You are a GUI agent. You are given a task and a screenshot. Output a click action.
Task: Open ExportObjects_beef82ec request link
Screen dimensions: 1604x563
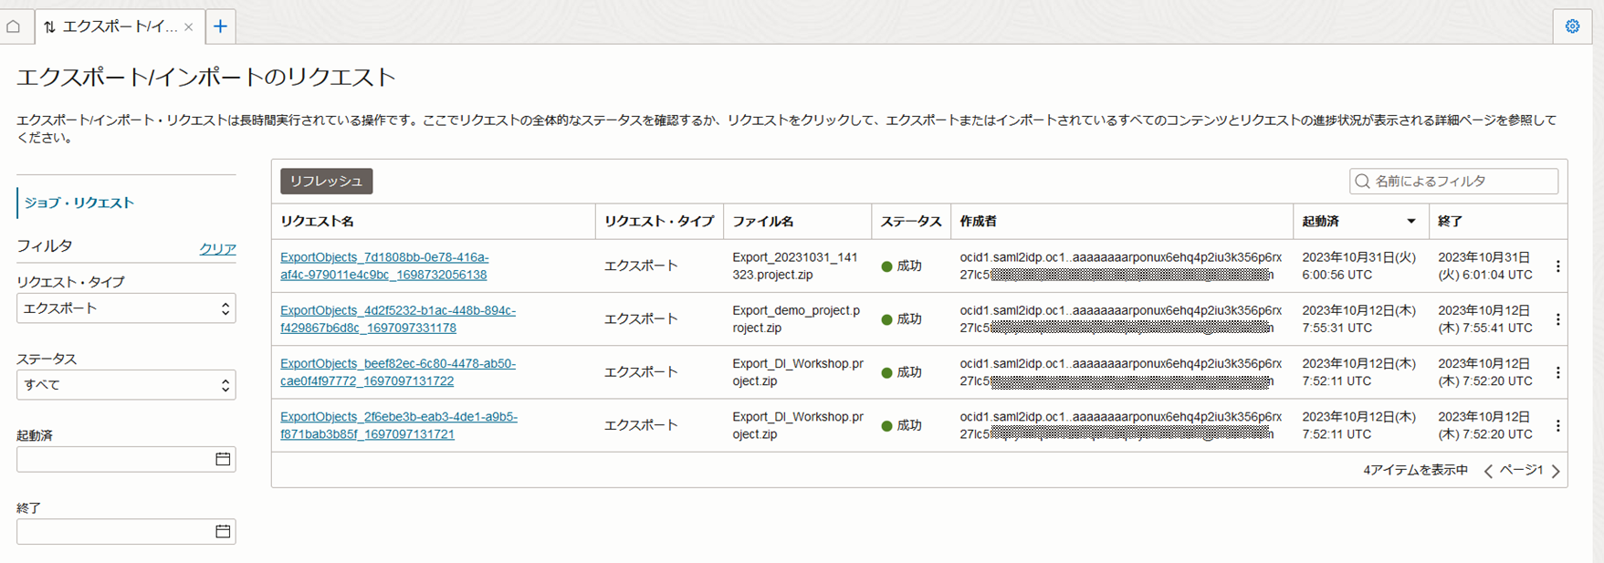[398, 371]
